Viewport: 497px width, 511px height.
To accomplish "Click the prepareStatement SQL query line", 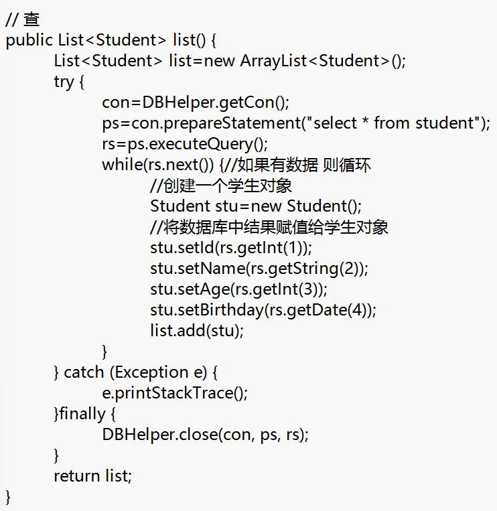I will pos(296,123).
